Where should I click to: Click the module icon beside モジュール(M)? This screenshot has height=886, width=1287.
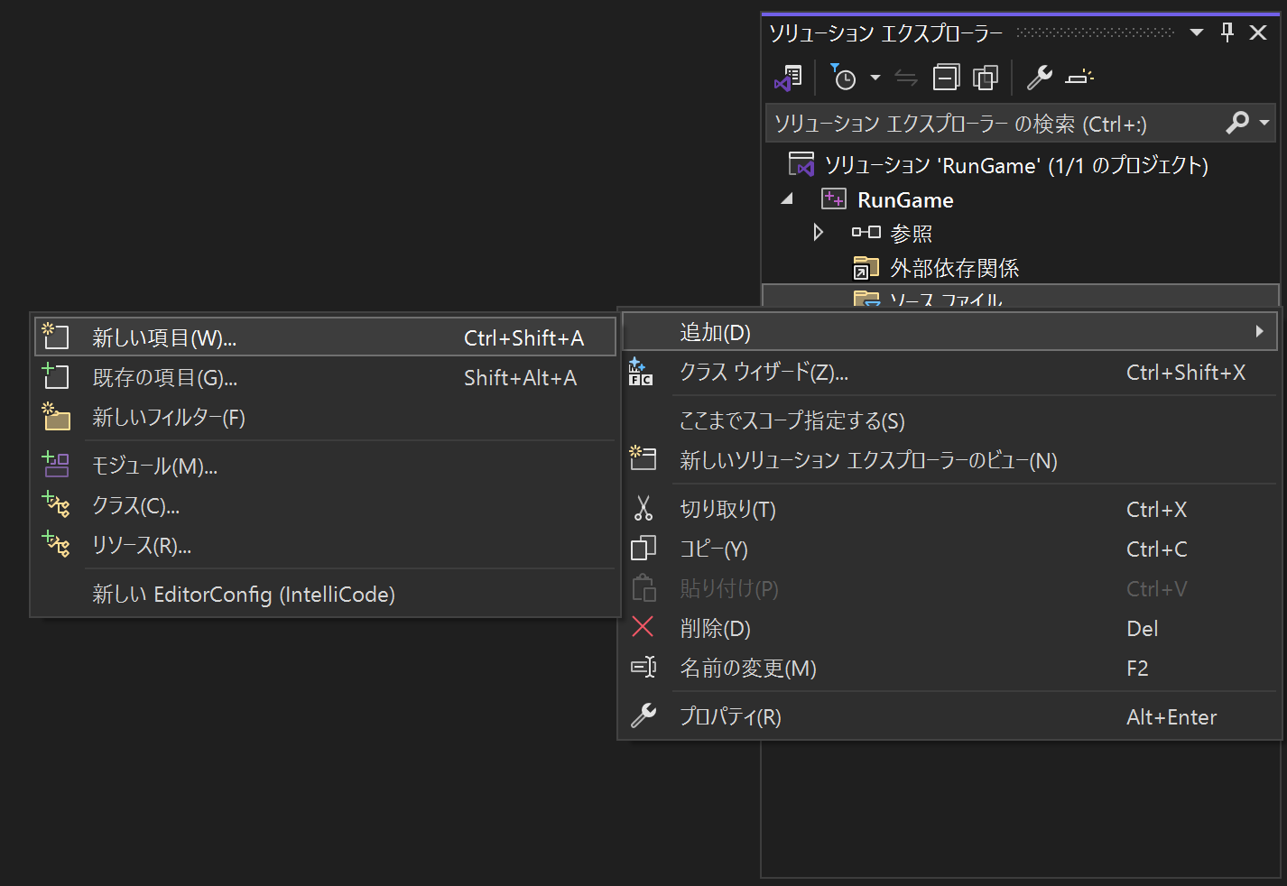point(56,465)
